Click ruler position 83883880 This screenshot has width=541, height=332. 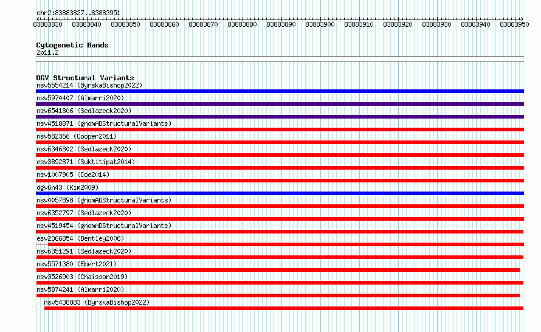click(242, 24)
